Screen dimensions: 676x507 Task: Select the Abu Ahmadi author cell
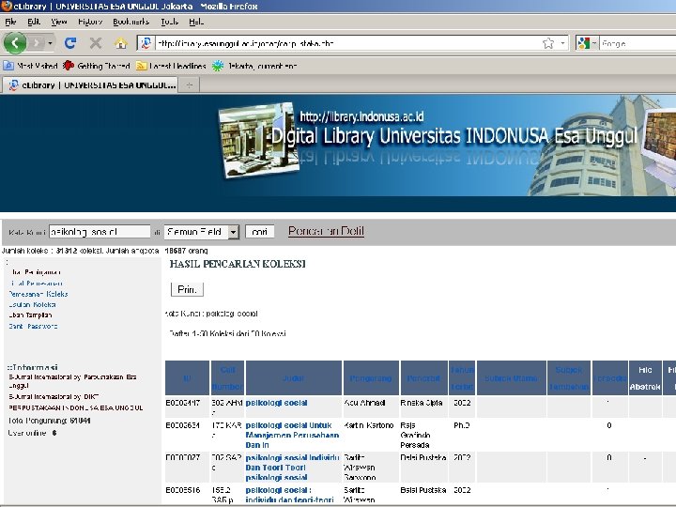pos(371,407)
